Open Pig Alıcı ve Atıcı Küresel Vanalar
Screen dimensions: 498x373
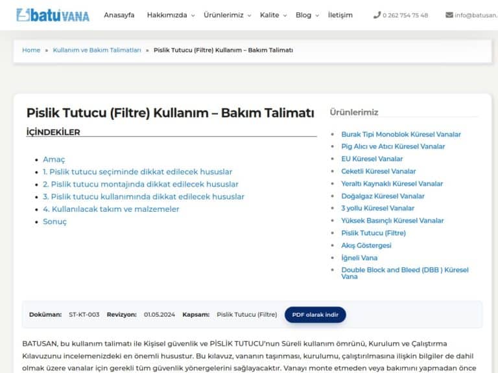[x=393, y=146]
